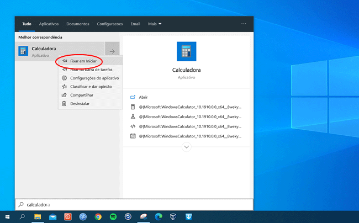Open Google Chrome from the taskbar

coord(98,217)
